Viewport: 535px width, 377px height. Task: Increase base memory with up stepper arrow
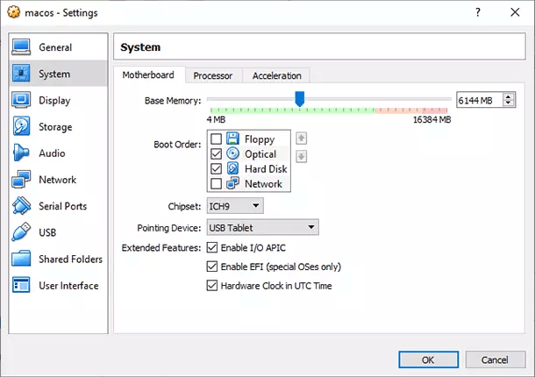509,96
